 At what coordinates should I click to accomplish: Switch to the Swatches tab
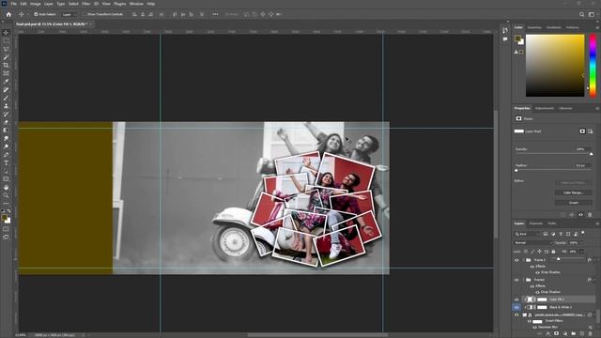[534, 27]
